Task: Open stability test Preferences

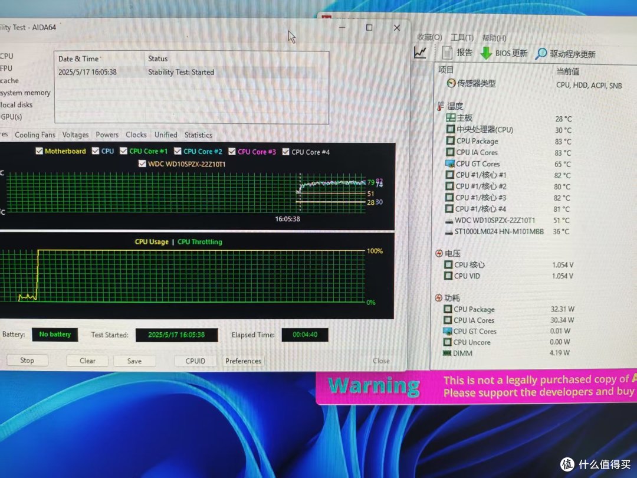Action: (x=243, y=361)
